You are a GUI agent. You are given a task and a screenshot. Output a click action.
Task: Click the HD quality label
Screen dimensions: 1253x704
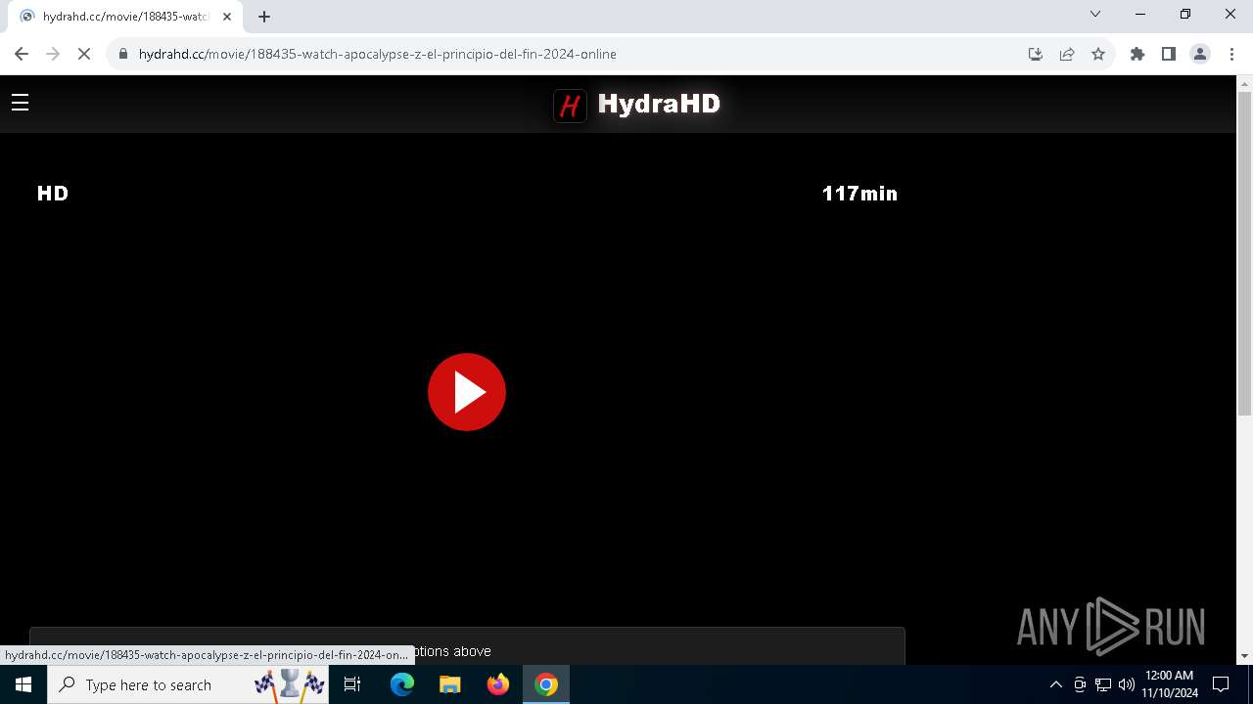53,194
